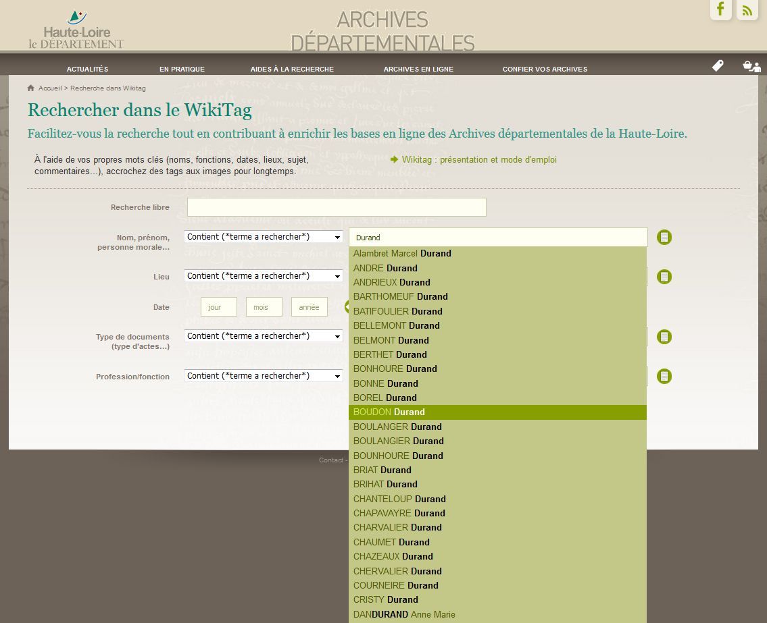The height and width of the screenshot is (623, 767).
Task: Open the Lieu search mode dropdown
Action: (264, 276)
